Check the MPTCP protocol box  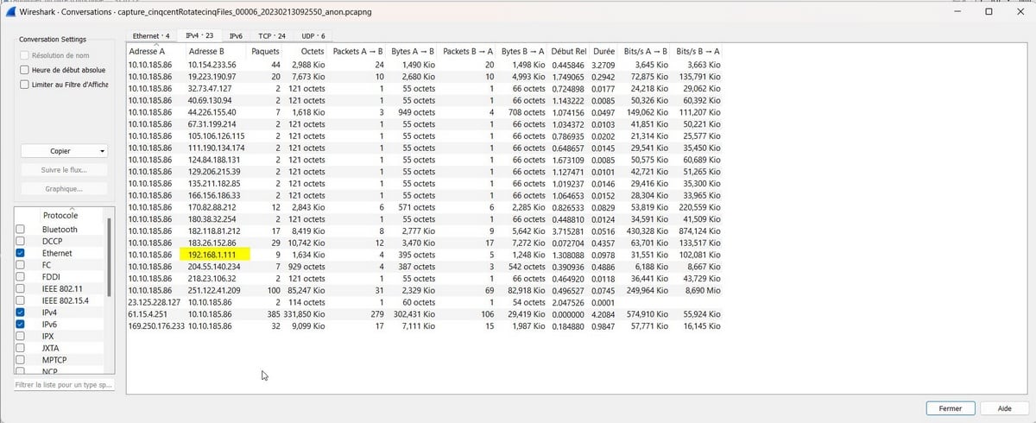(21, 359)
